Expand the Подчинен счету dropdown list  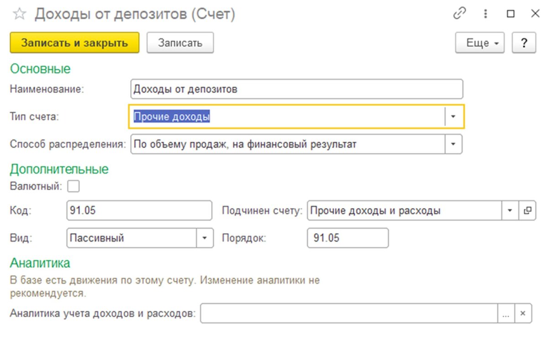coord(510,211)
